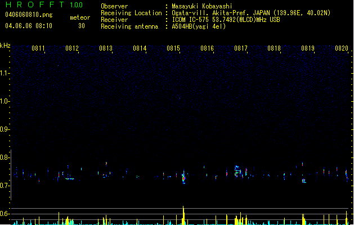Click the 0815 time axis marker
Image resolution: width=354 pixels, height=225 pixels.
(173, 48)
